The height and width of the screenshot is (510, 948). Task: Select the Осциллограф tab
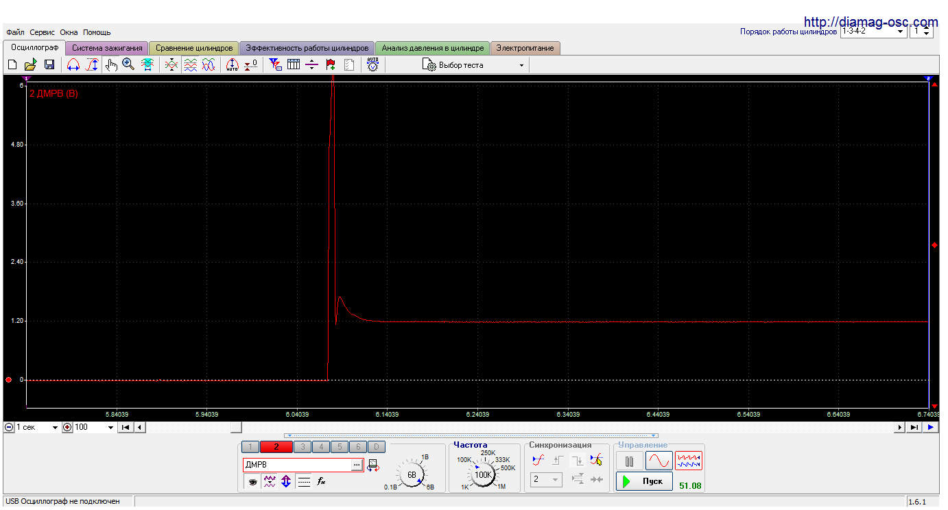point(34,47)
